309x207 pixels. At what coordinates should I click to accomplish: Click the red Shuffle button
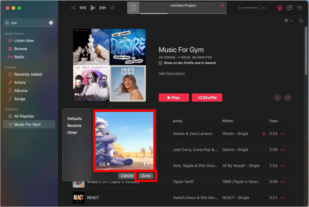pyautogui.click(x=207, y=97)
